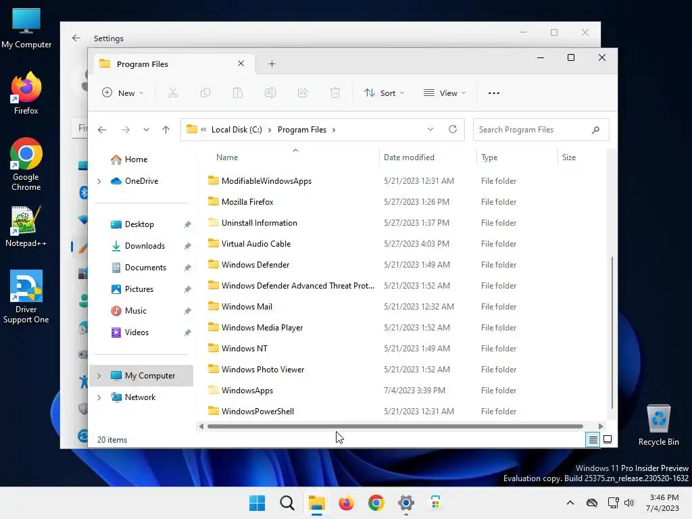The image size is (692, 519).
Task: Click the horizontal scrollbar thumb
Action: [x=395, y=426]
